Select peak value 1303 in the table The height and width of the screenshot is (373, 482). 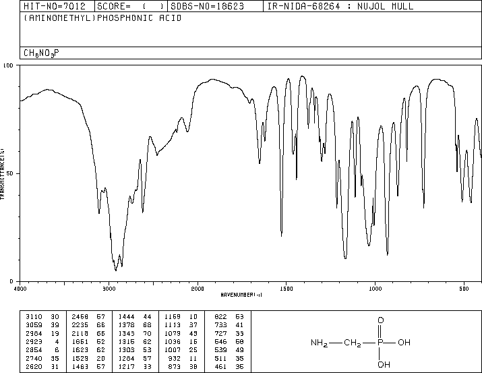(x=126, y=350)
